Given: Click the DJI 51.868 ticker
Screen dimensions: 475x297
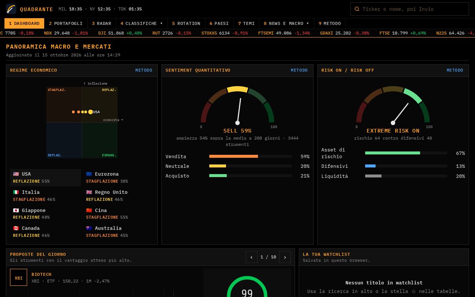Looking at the screenshot, I should pyautogui.click(x=120, y=33).
